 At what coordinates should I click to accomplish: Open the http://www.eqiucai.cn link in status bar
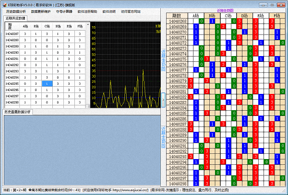(x=130, y=190)
